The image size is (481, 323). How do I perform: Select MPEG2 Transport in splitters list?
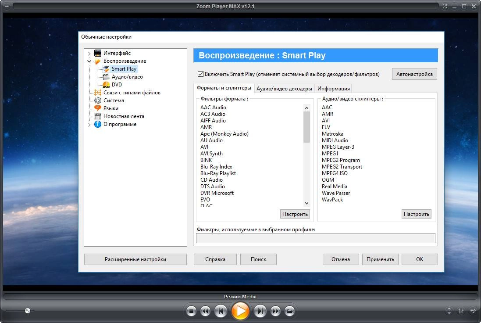(x=342, y=167)
